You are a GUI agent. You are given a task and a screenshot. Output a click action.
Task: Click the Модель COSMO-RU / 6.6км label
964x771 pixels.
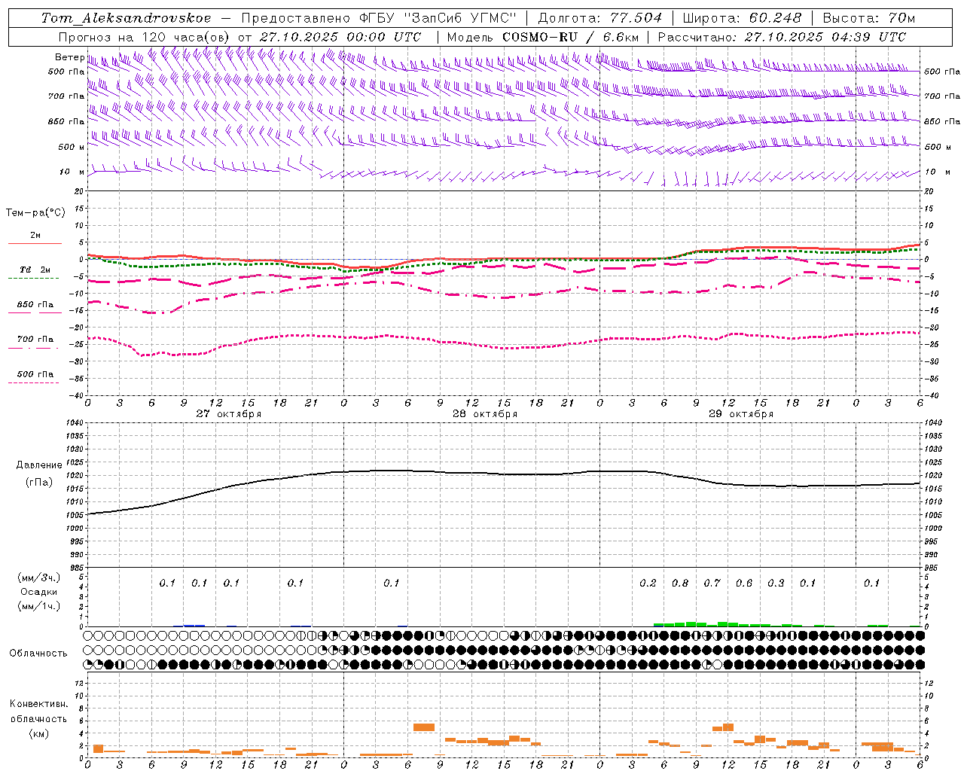[x=542, y=37]
